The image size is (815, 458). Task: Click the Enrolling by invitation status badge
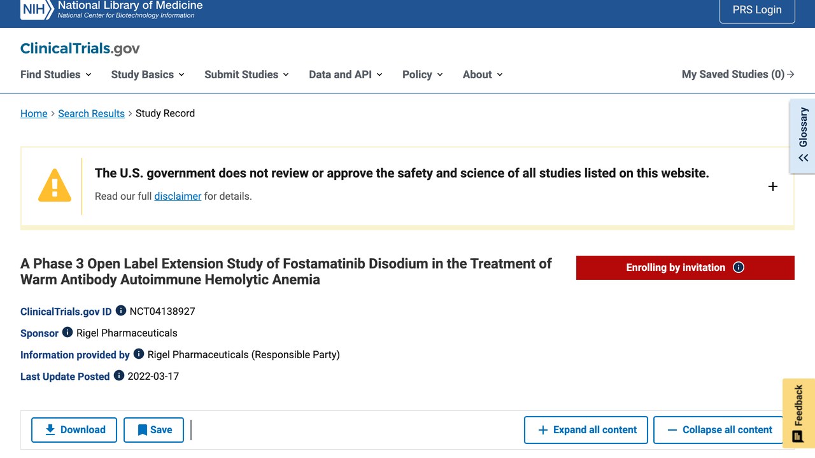tap(685, 268)
